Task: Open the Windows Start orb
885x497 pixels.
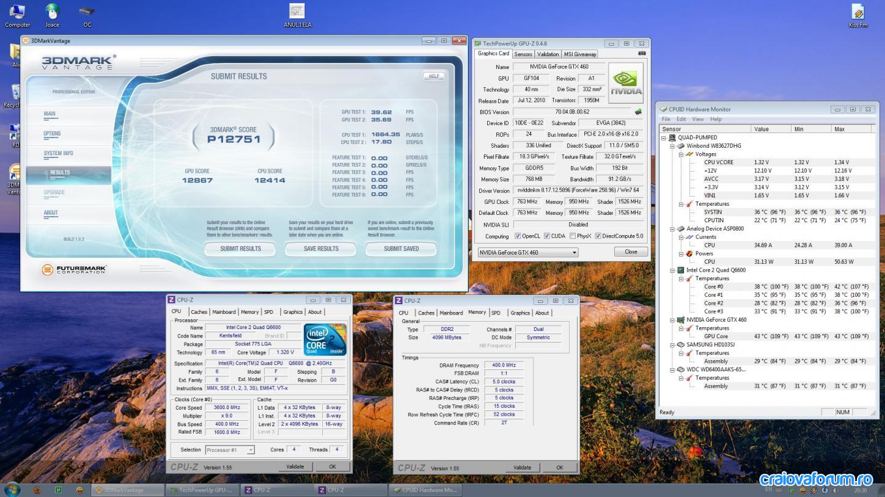Action: 12,490
